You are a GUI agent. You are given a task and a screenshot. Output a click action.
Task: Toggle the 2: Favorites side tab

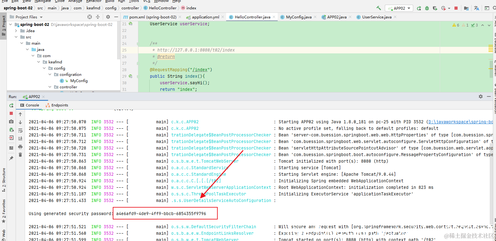pyautogui.click(x=3, y=211)
